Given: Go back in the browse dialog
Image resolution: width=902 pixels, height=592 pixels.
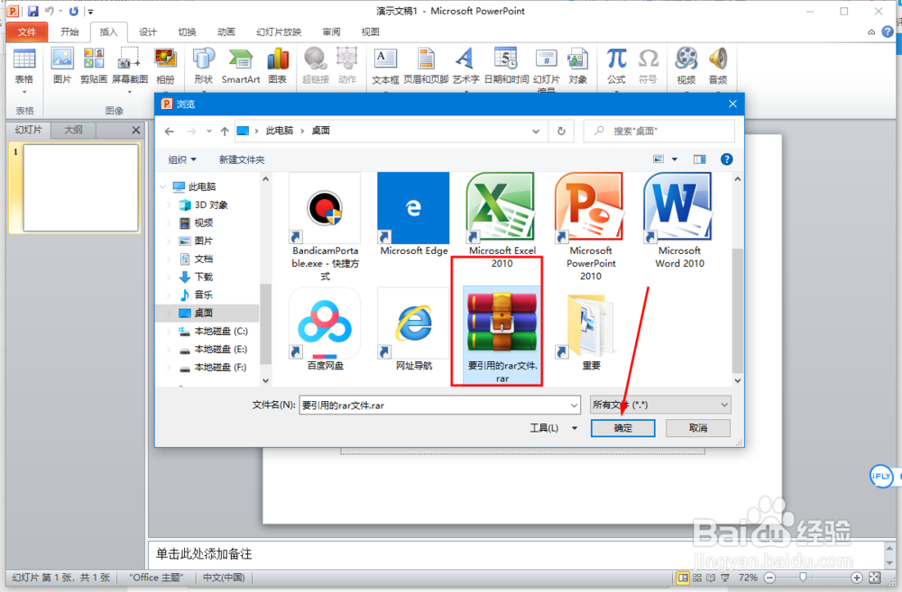Looking at the screenshot, I should 170,131.
